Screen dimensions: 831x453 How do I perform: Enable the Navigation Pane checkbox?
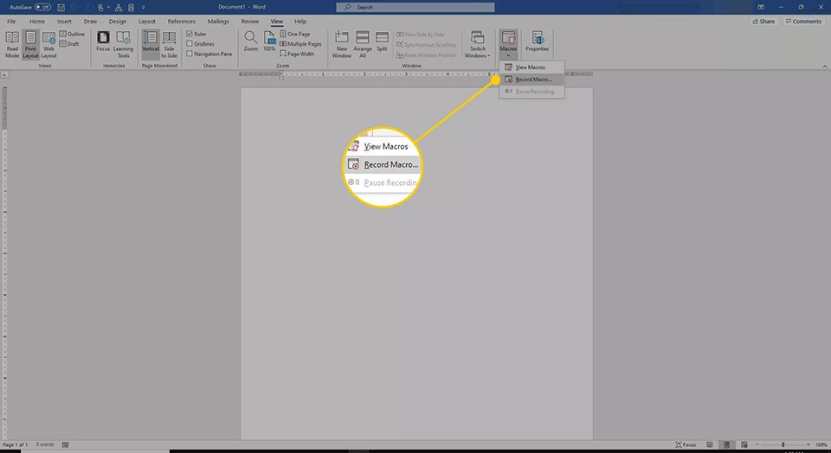pyautogui.click(x=190, y=54)
